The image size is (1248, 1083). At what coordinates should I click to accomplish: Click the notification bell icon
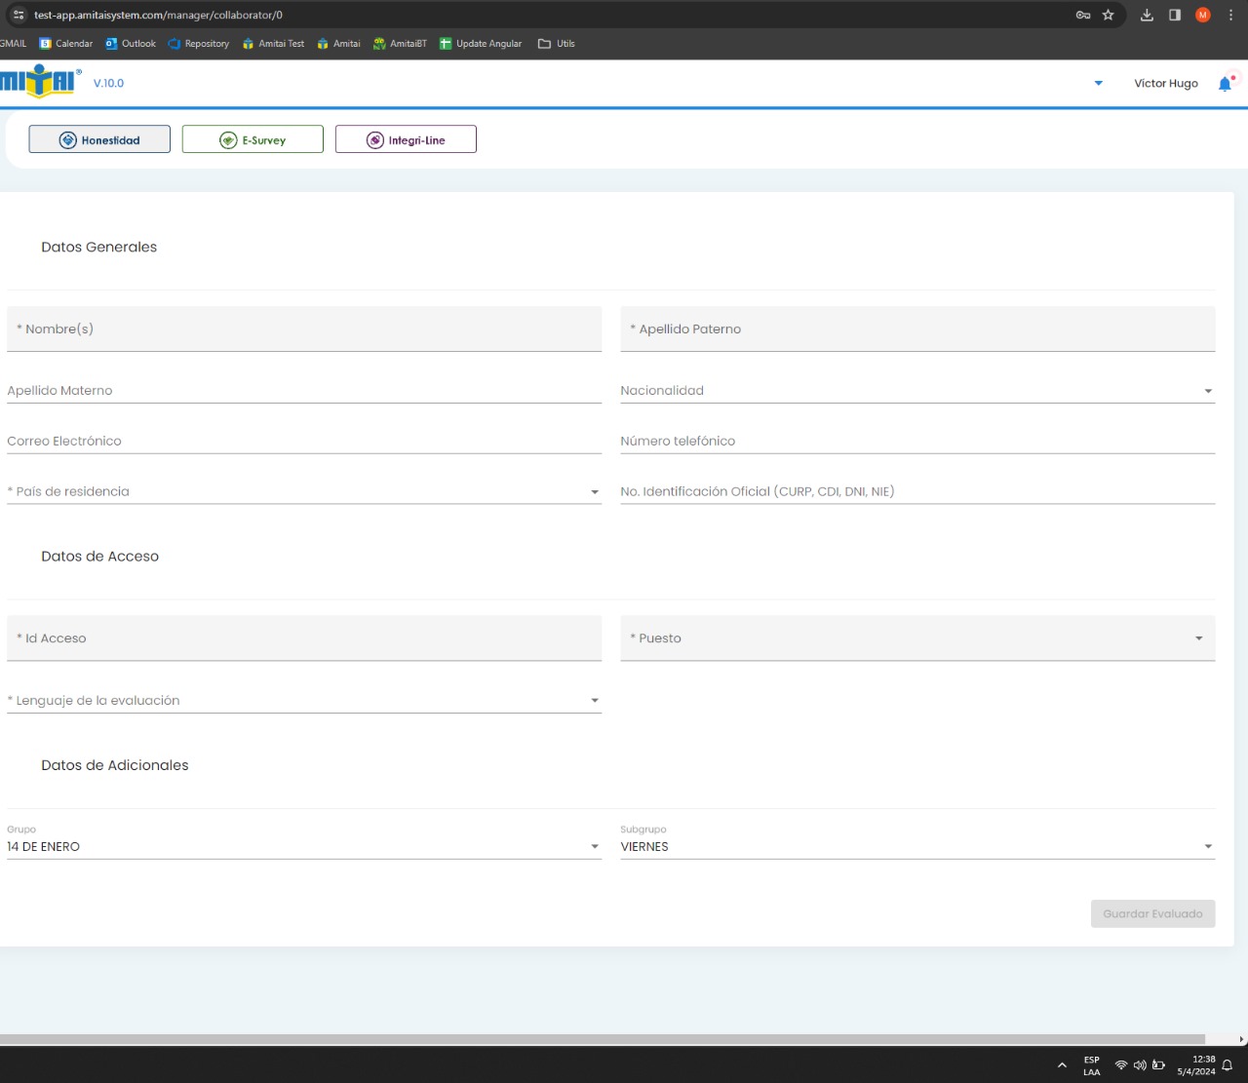1225,84
